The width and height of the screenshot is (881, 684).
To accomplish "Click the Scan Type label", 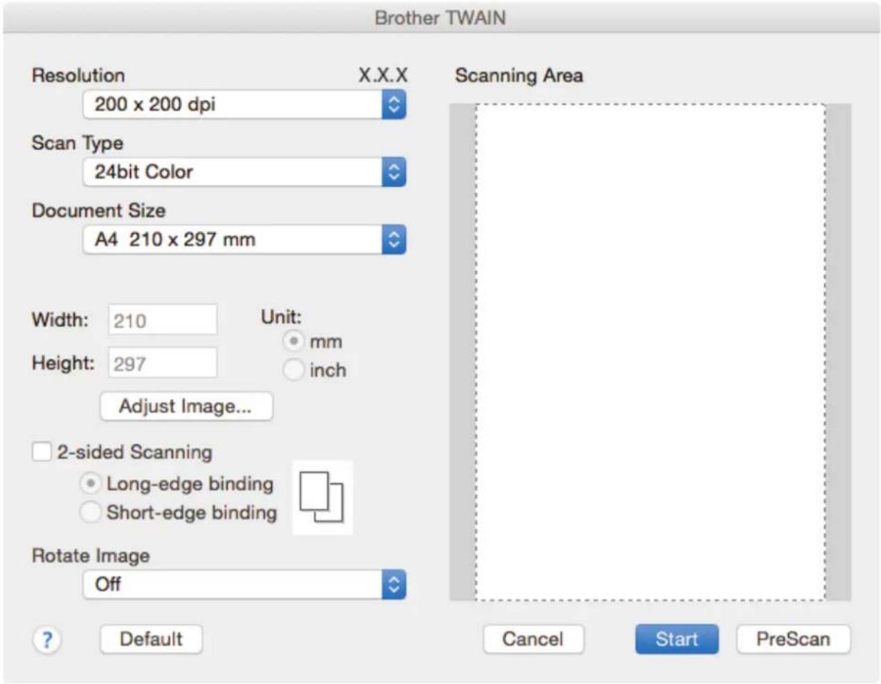I will click(78, 143).
